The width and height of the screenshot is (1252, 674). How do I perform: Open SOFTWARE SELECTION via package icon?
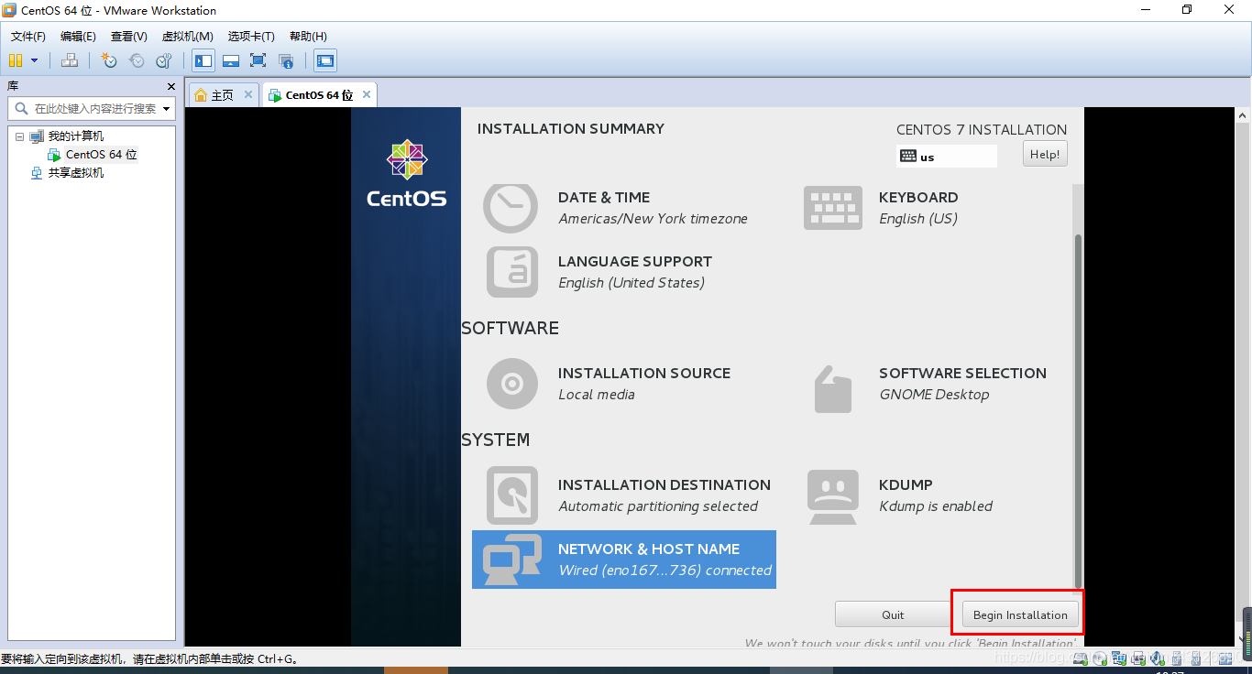click(x=833, y=389)
